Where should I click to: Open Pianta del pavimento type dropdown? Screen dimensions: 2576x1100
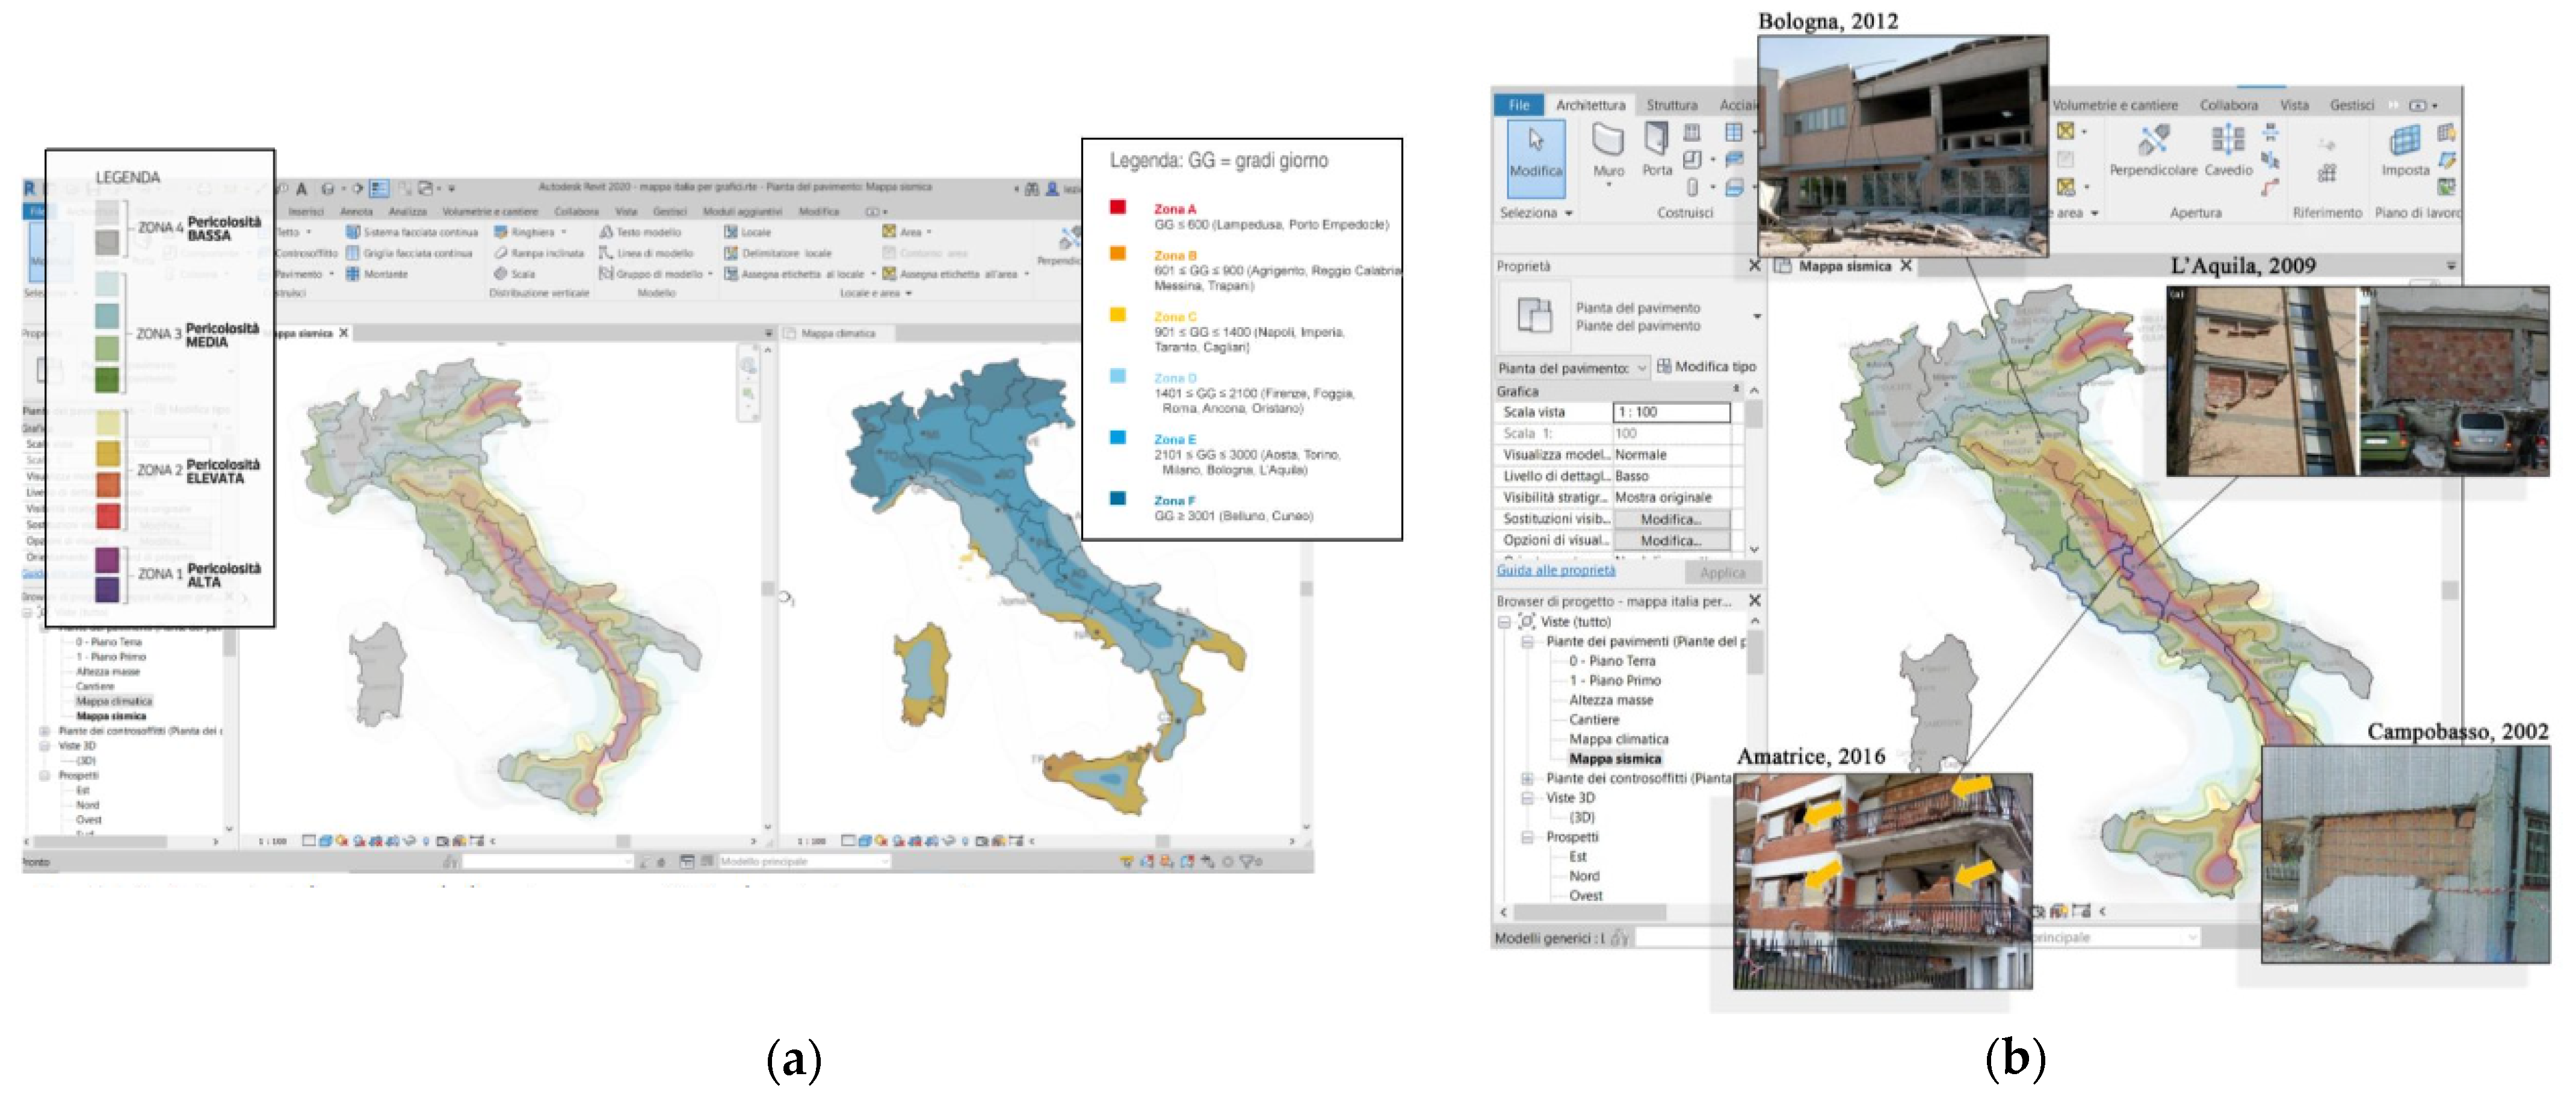click(x=1757, y=317)
